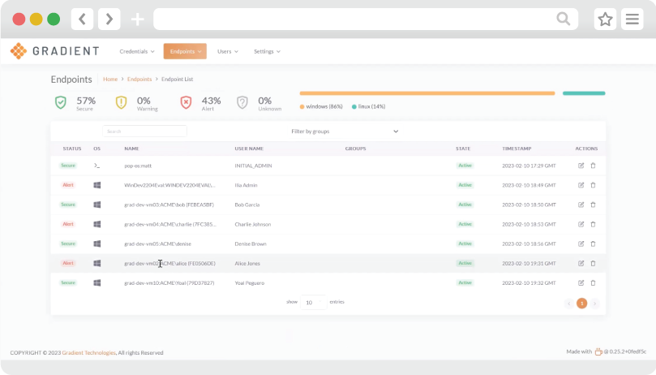Edit the Charlie Johnson endpoint

(581, 224)
